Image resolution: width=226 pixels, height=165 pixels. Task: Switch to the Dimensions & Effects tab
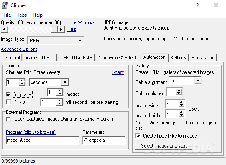(118, 58)
